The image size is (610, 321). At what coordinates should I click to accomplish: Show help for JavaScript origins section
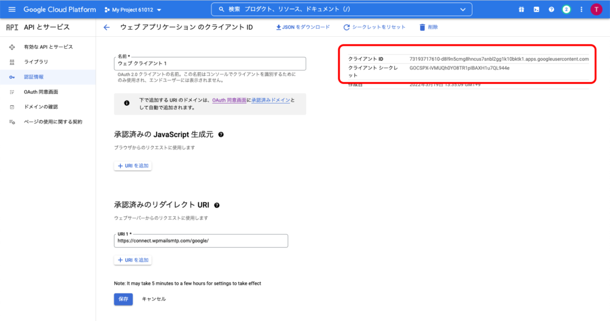[x=221, y=135]
